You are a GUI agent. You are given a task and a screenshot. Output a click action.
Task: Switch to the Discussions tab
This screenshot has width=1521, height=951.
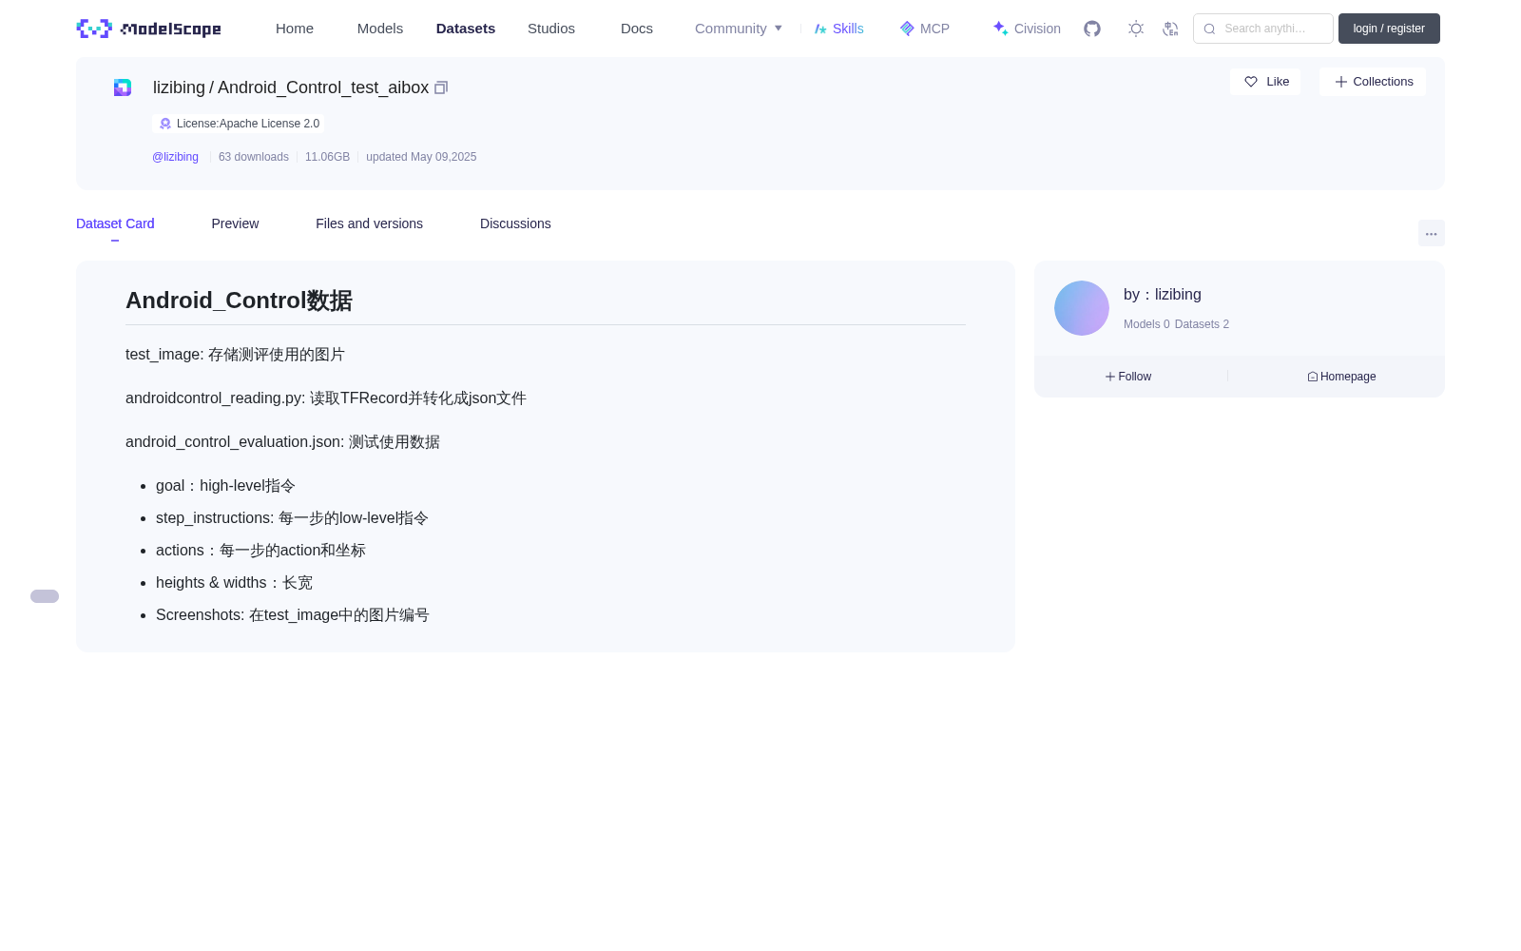515,223
